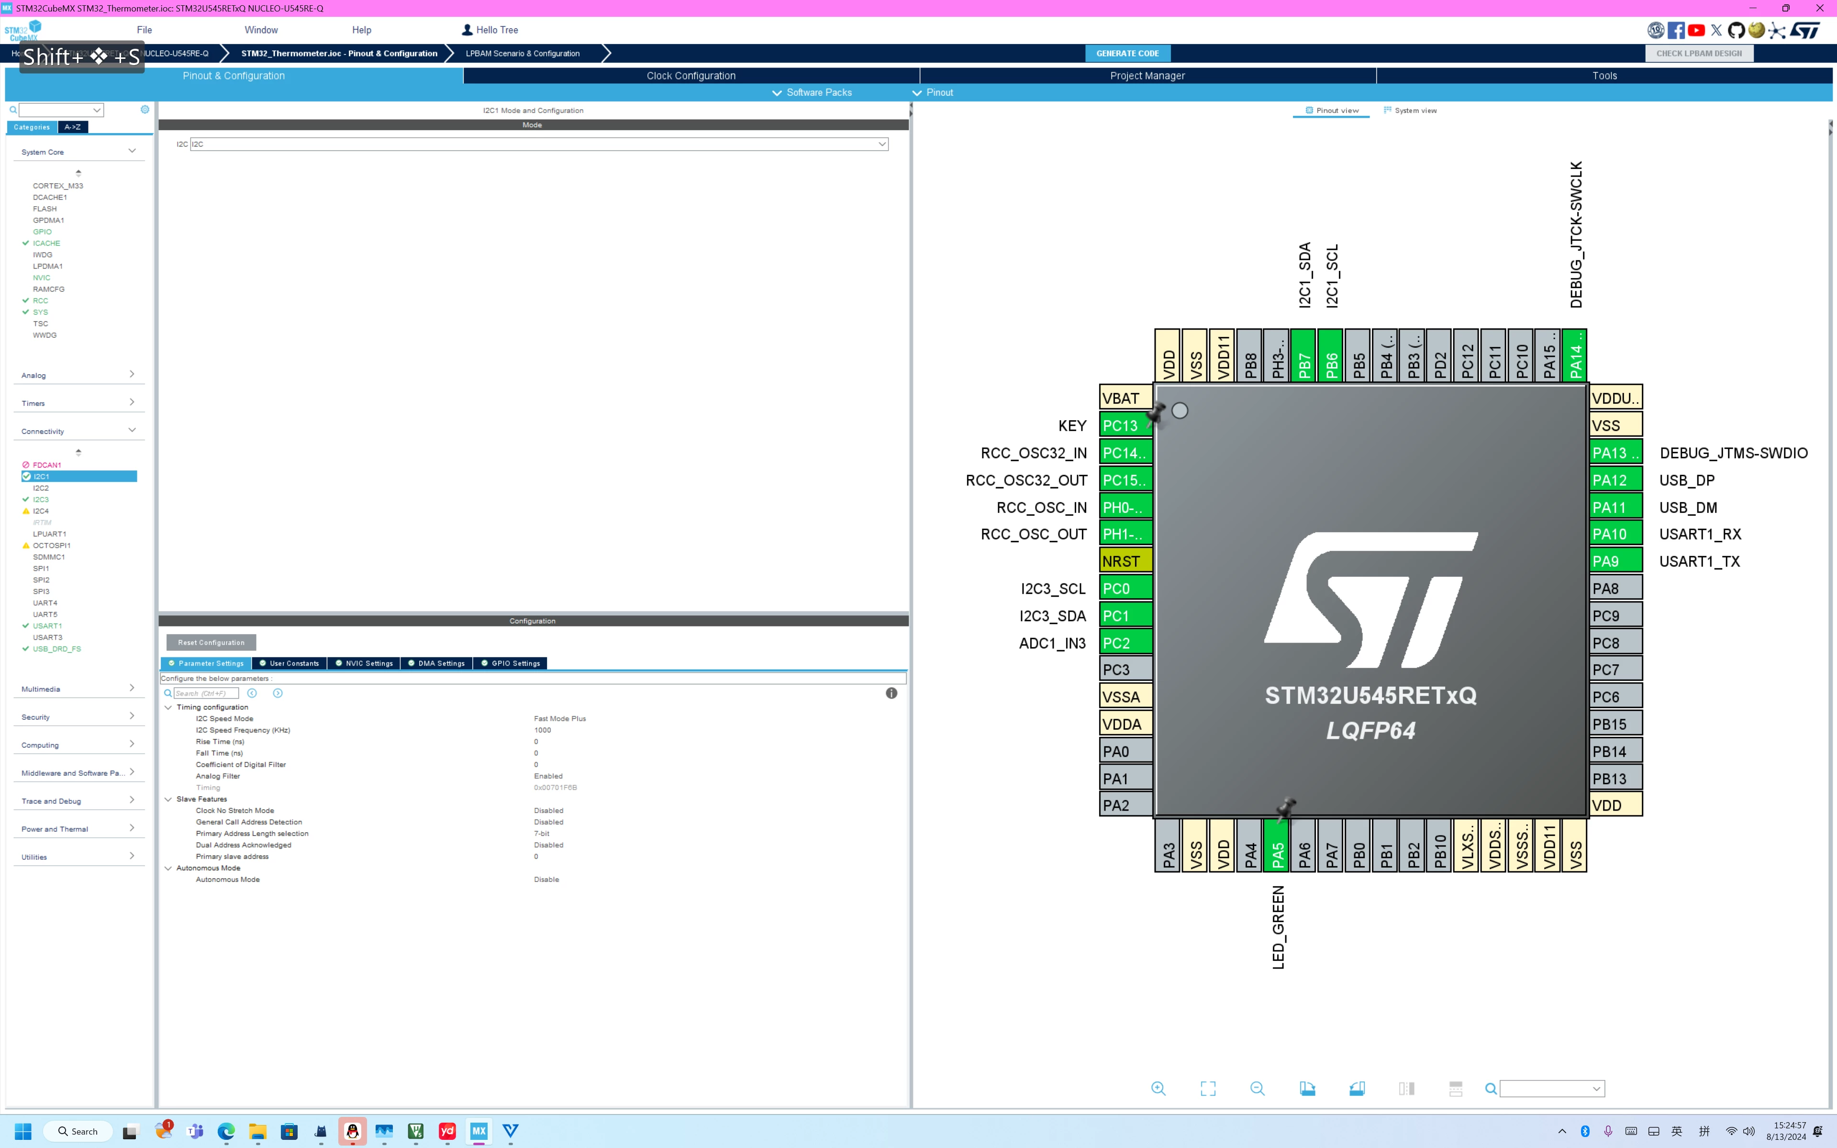Open the ST YouTube channel icon
Viewport: 1837px width, 1148px height.
coord(1696,30)
